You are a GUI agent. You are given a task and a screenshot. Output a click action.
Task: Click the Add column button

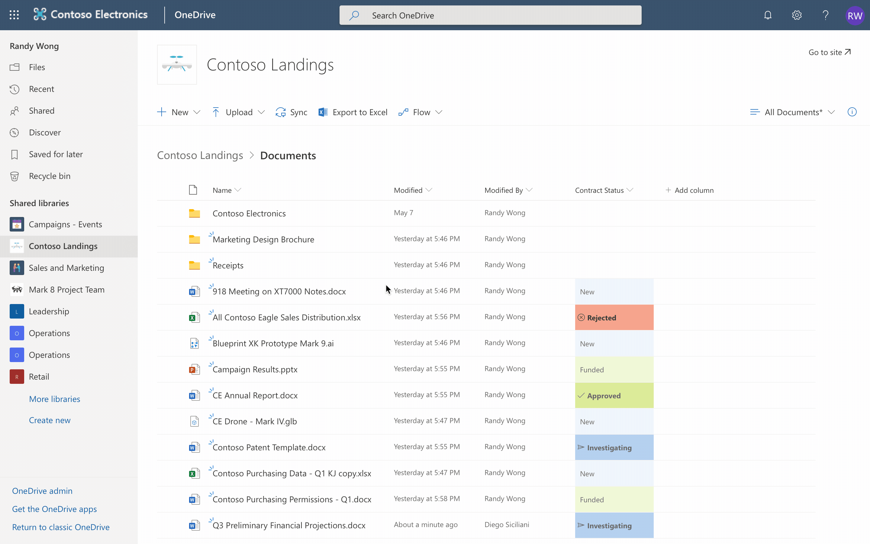click(690, 190)
